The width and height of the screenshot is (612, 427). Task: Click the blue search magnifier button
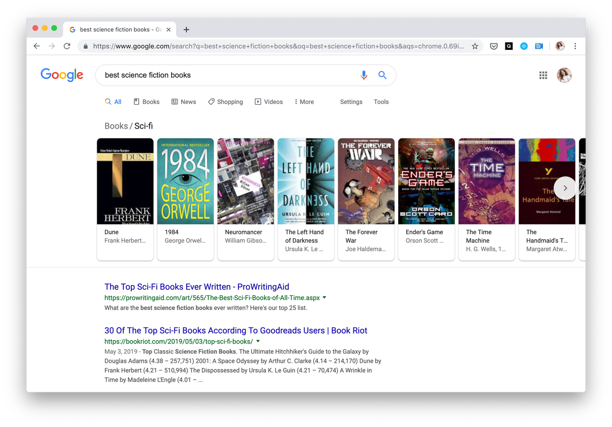382,75
